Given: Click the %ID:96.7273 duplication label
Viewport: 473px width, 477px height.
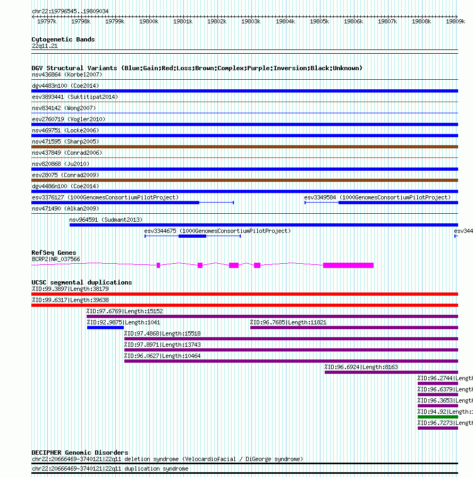Looking at the screenshot, I should click(445, 423).
